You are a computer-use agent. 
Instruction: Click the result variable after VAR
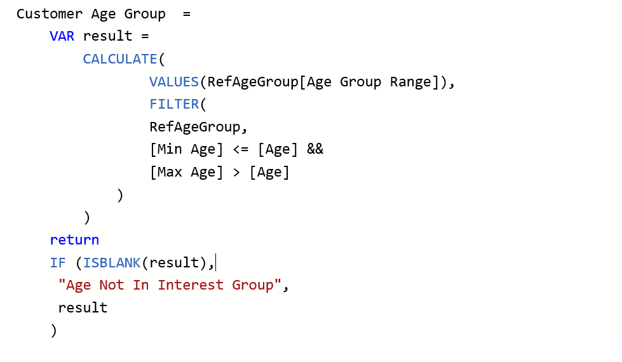click(107, 36)
